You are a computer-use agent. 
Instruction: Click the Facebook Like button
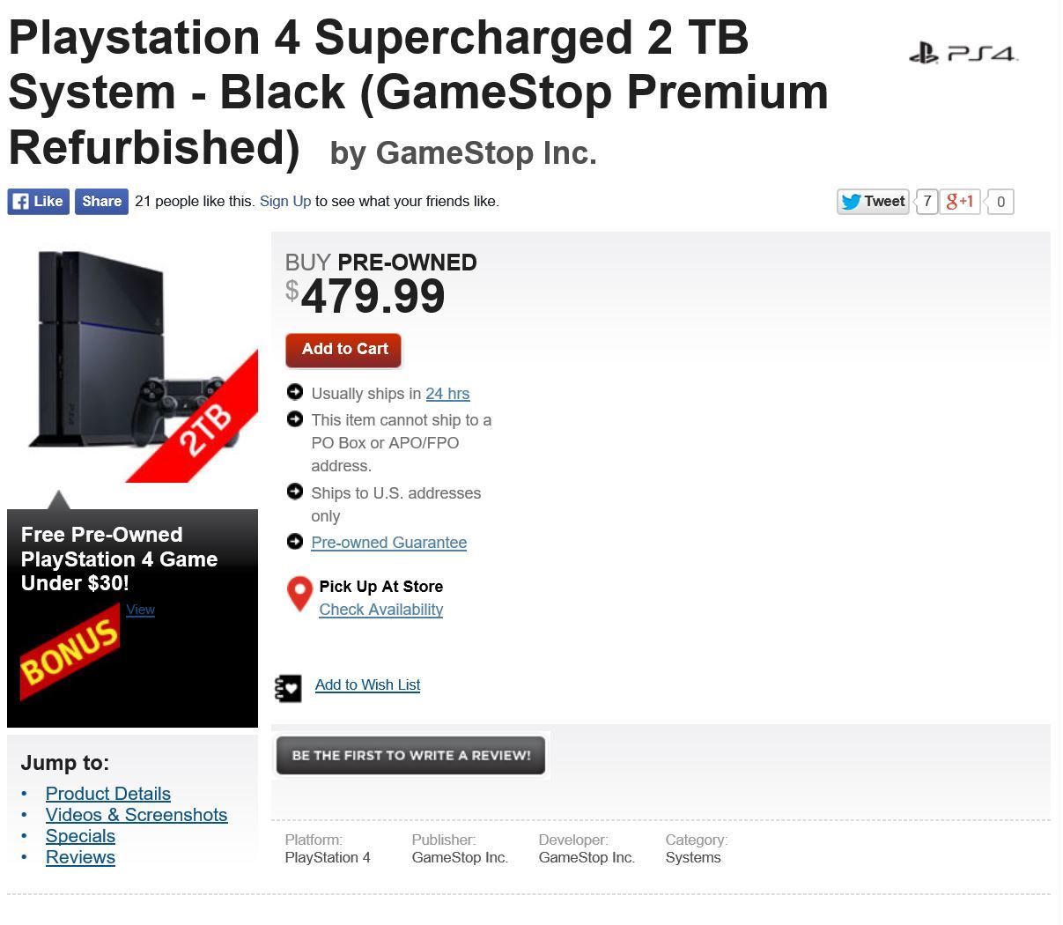click(38, 201)
